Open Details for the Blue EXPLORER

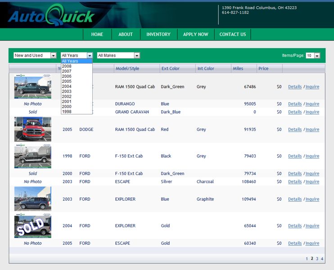pyautogui.click(x=295, y=199)
